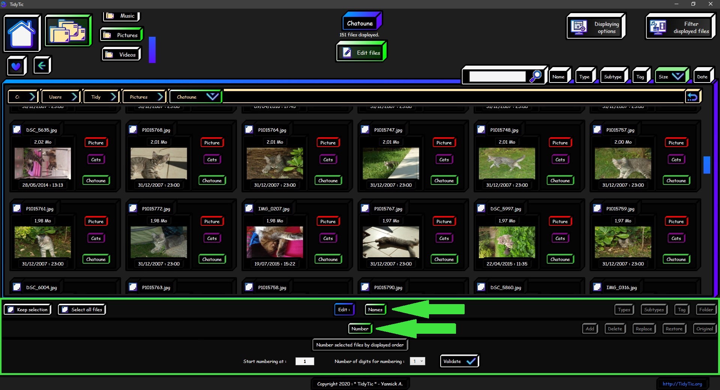Click the magnifier search icon
Viewport: 720px width, 390px height.
pyautogui.click(x=535, y=76)
